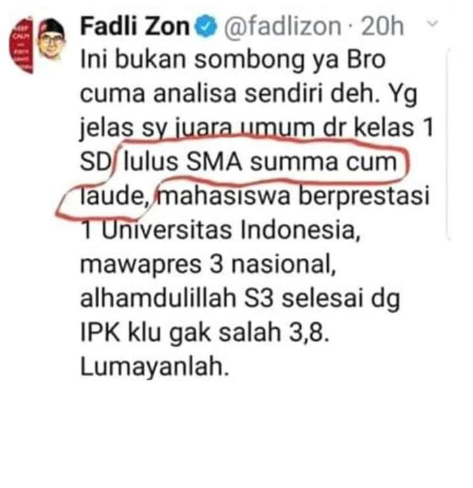Select the circled text 'lulus SMA summa cum'
The width and height of the screenshot is (473, 488).
[260, 162]
